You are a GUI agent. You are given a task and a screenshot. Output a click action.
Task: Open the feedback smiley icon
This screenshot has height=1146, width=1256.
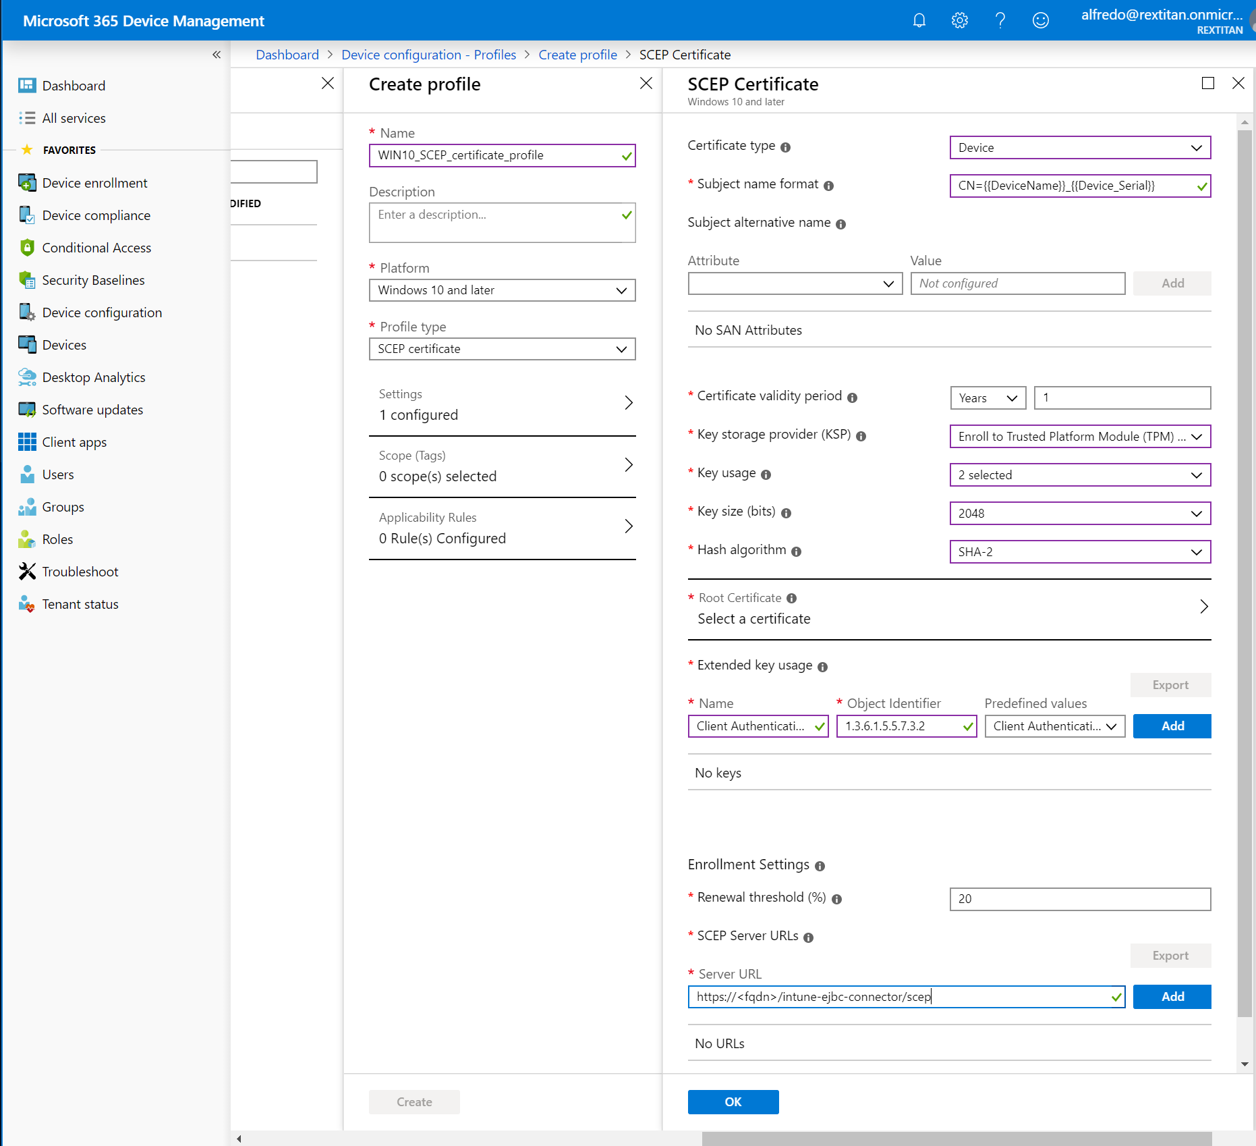[1040, 20]
